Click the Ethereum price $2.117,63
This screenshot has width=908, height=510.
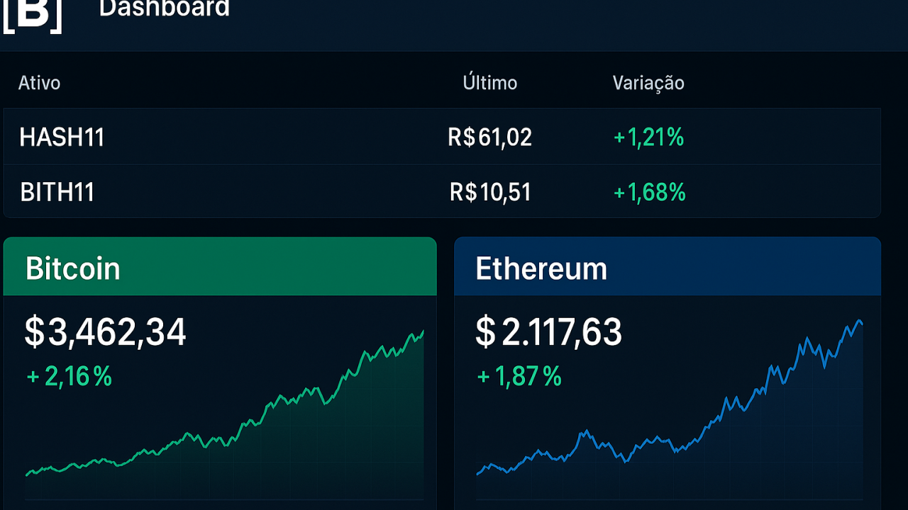click(549, 331)
